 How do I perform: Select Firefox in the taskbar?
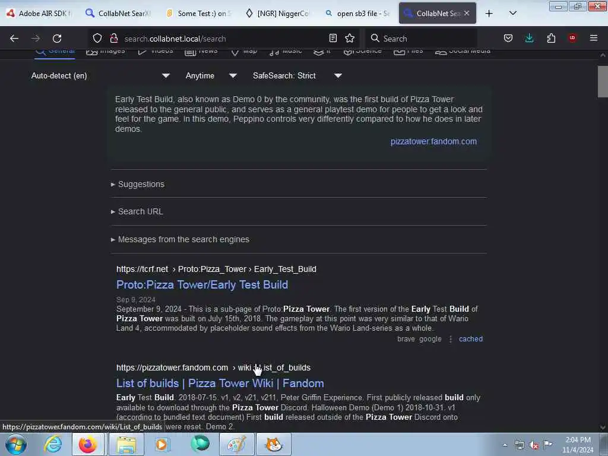pyautogui.click(x=88, y=444)
